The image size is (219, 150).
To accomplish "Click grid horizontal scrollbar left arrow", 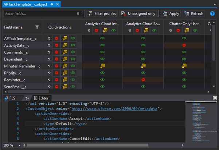I will point(5,92).
